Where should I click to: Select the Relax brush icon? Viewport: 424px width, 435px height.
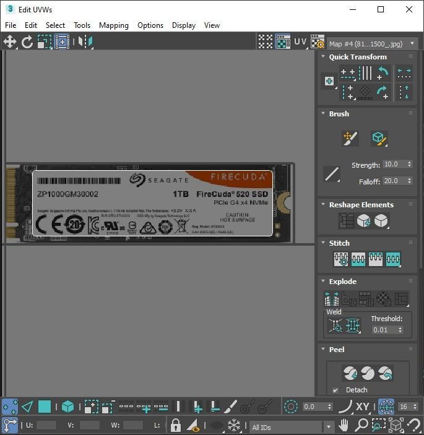pos(379,138)
